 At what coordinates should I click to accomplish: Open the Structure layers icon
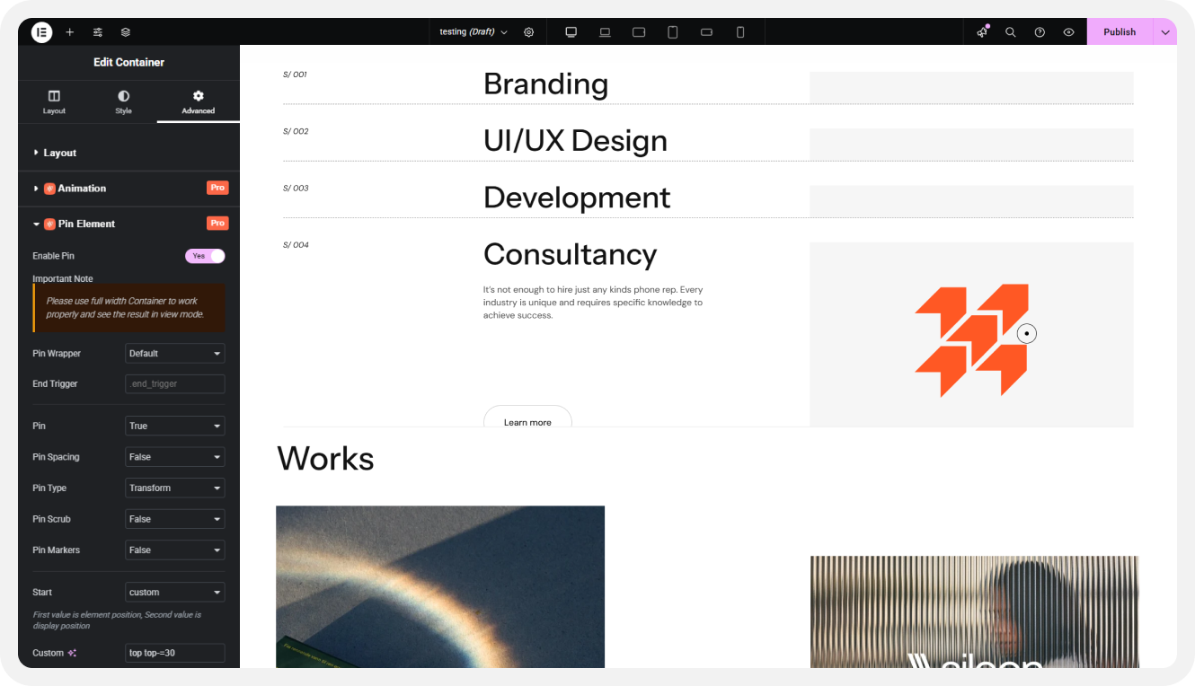pyautogui.click(x=126, y=31)
